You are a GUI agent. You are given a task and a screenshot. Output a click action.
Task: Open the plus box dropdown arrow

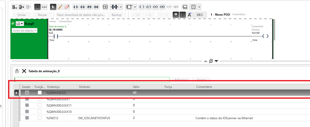tap(199, 7)
